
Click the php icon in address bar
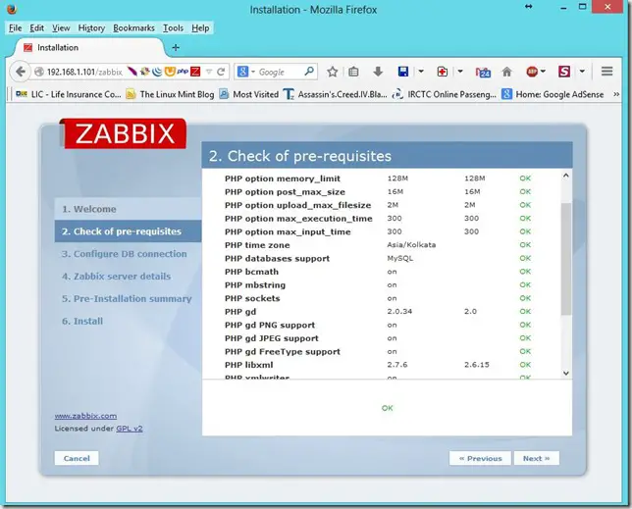[183, 72]
